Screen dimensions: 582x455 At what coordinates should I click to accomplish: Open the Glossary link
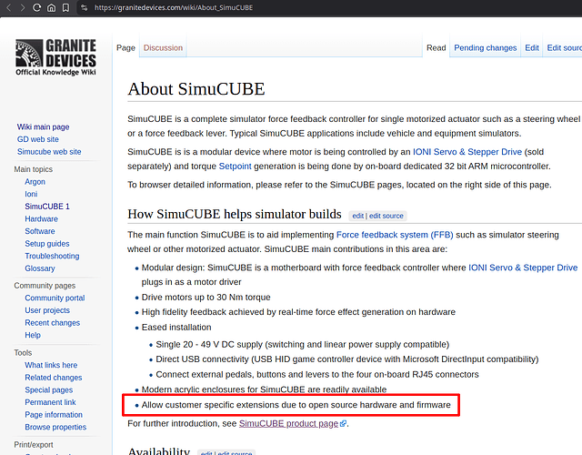pyautogui.click(x=40, y=268)
